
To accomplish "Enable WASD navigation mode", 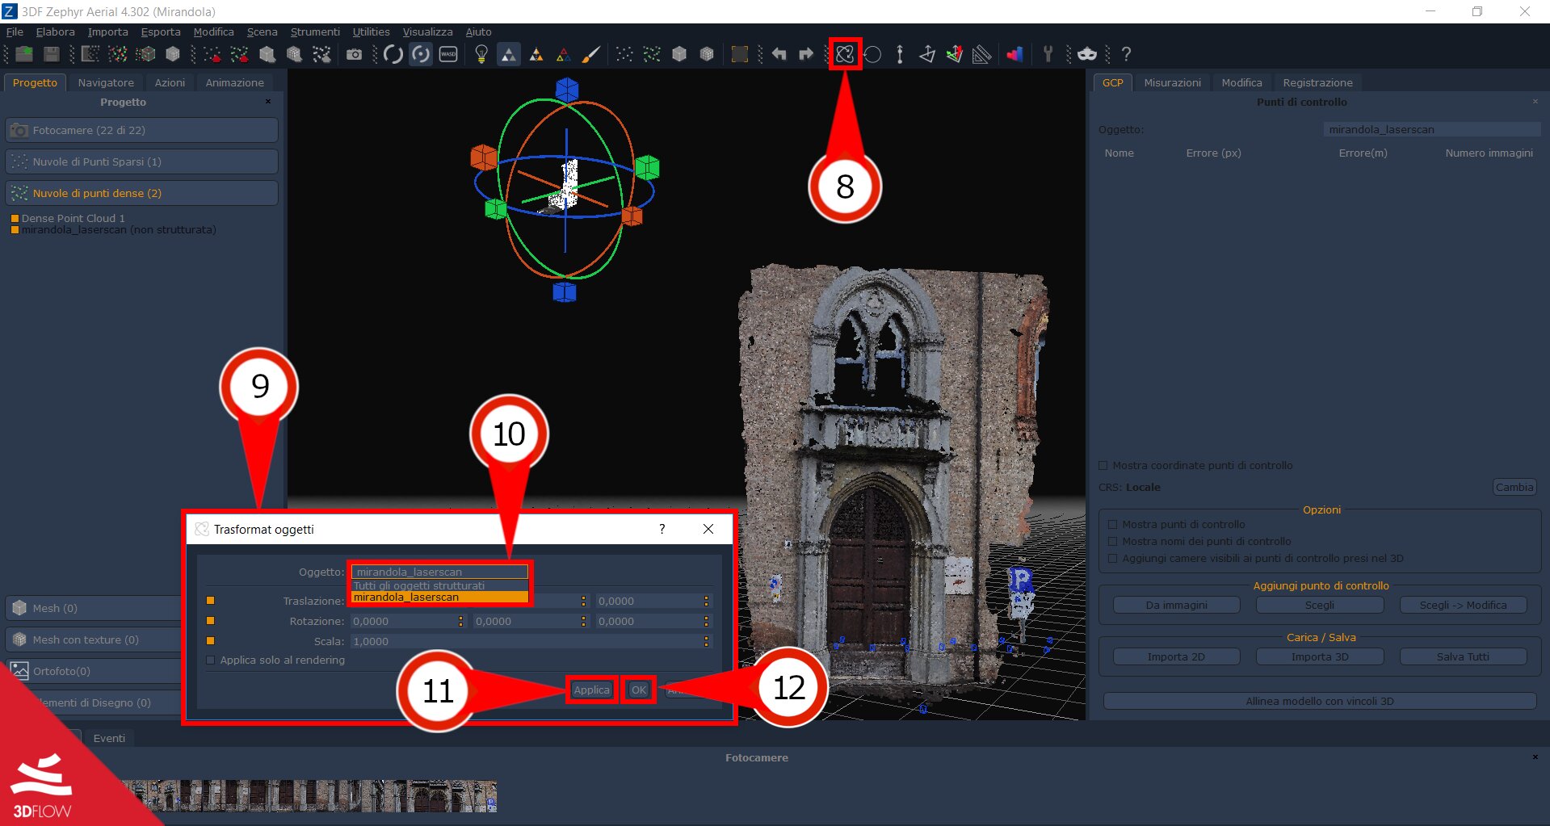I will [447, 54].
